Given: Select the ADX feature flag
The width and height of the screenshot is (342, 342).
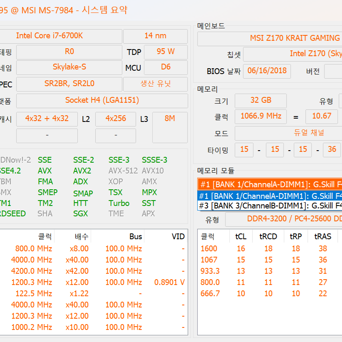Looking at the screenshot, I should 80,181.
